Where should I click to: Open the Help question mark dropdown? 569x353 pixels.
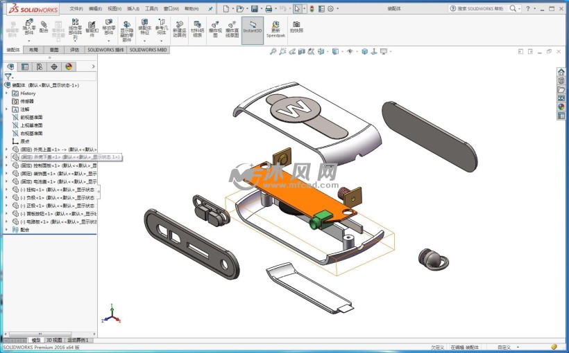[530, 8]
